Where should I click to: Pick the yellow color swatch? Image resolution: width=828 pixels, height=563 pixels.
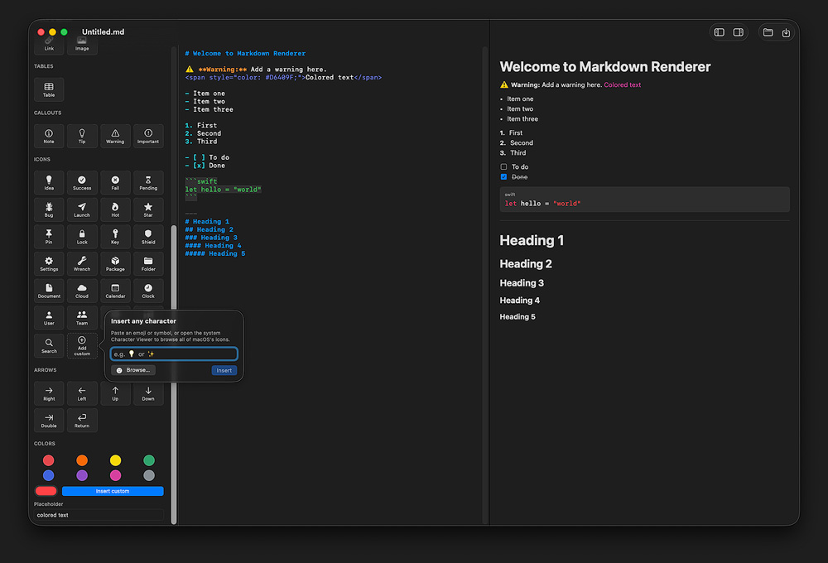pos(115,460)
